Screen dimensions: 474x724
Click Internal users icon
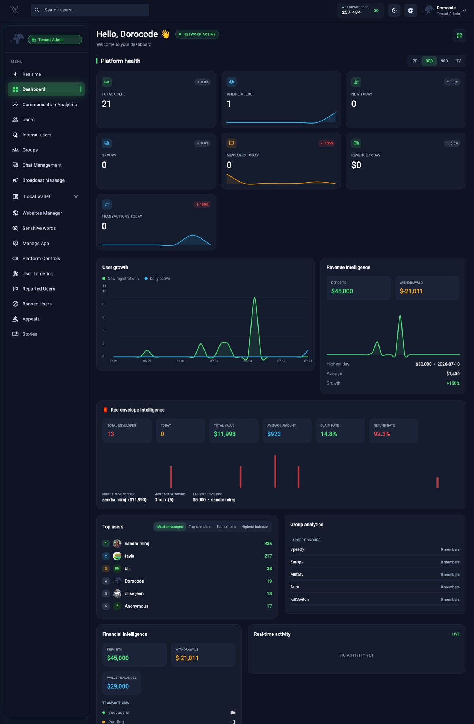tap(15, 135)
